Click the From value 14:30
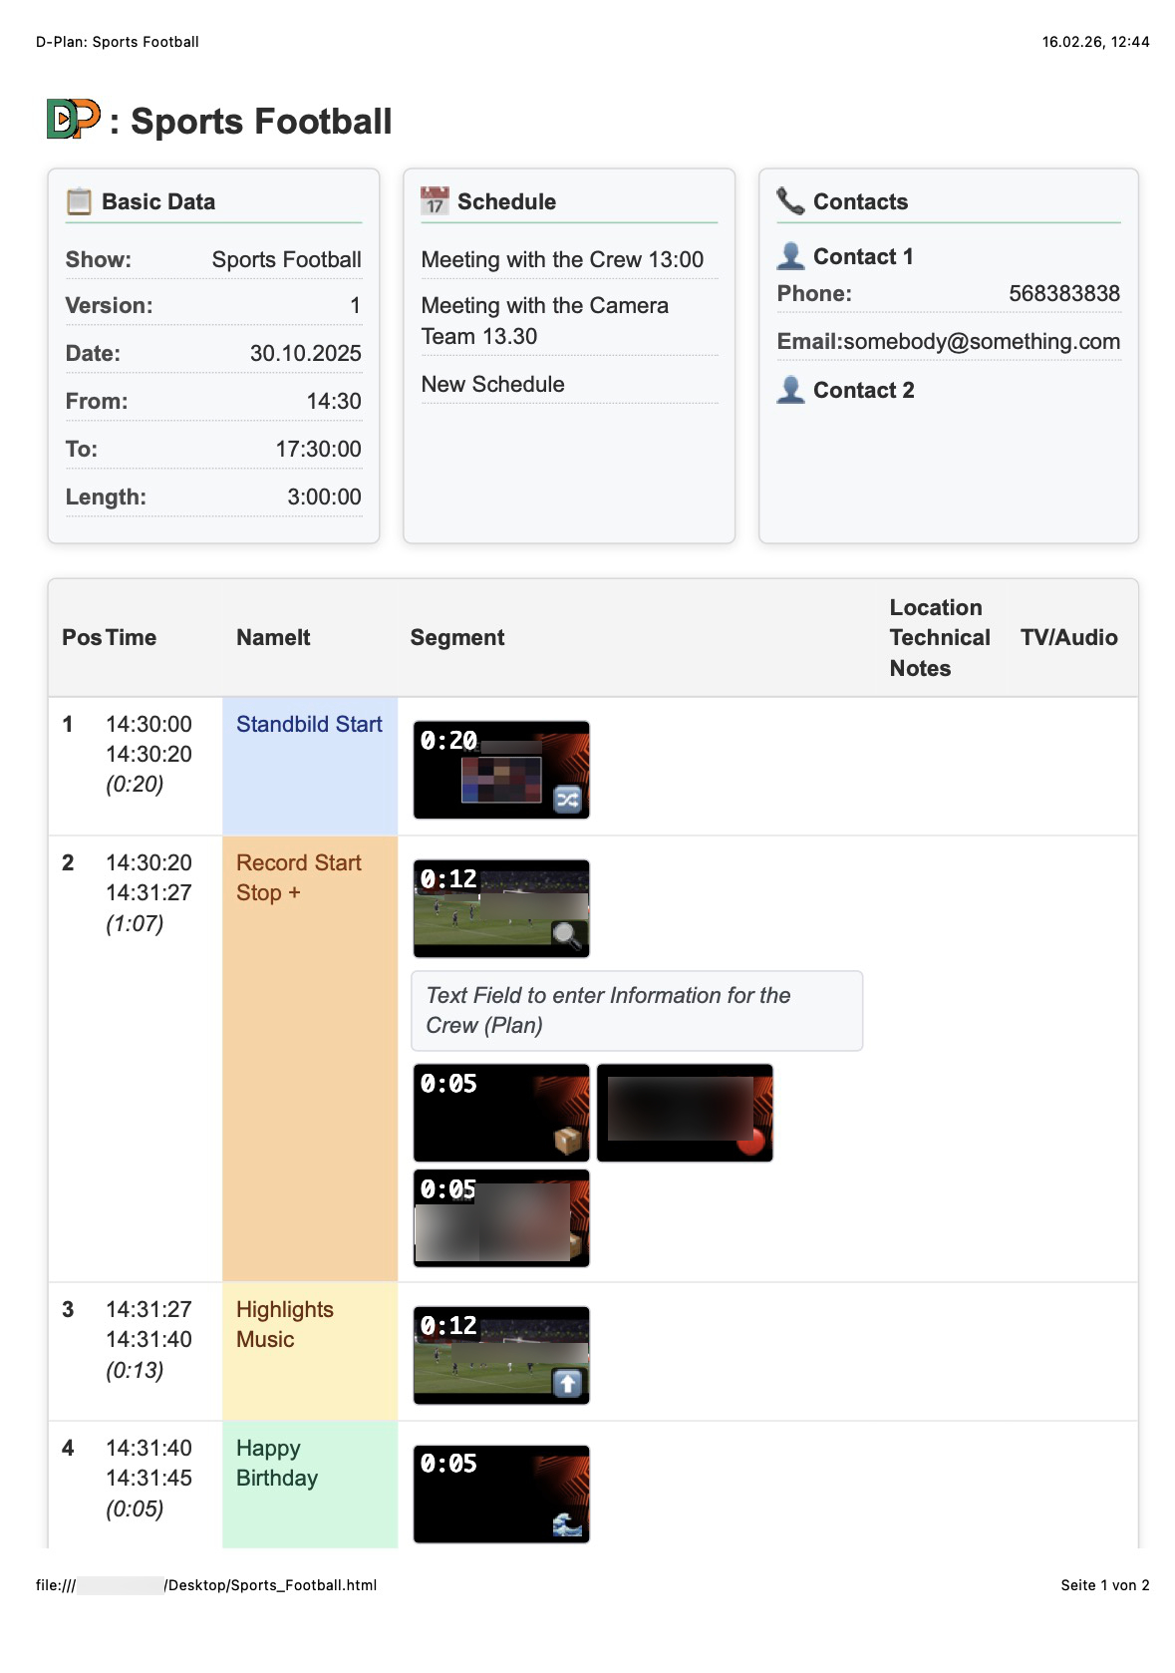Viewport: 1175px width, 1673px height. tap(334, 401)
